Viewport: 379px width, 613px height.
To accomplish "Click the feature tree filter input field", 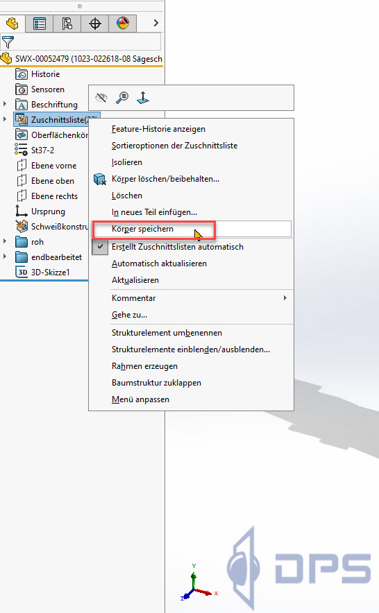I will pos(87,42).
